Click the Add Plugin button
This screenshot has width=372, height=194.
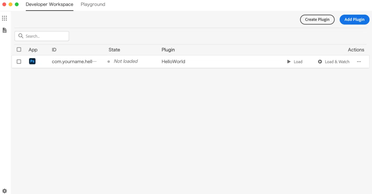pyautogui.click(x=355, y=19)
